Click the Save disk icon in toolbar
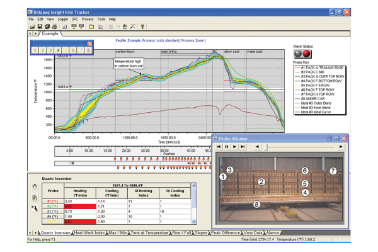Image resolution: width=378 pixels, height=252 pixels. 39,26
